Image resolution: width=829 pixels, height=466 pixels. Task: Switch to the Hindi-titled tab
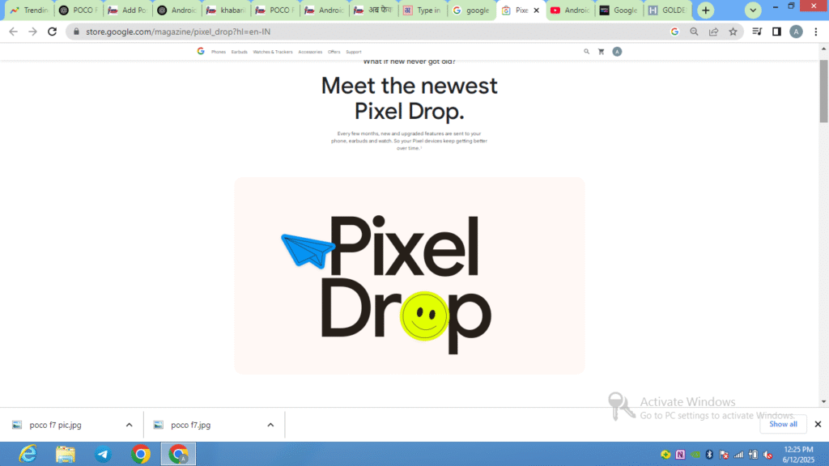[x=373, y=10]
